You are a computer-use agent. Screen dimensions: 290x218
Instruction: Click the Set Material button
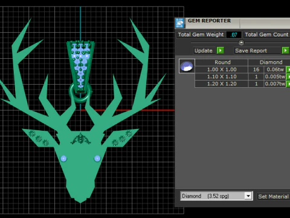pos(274,196)
